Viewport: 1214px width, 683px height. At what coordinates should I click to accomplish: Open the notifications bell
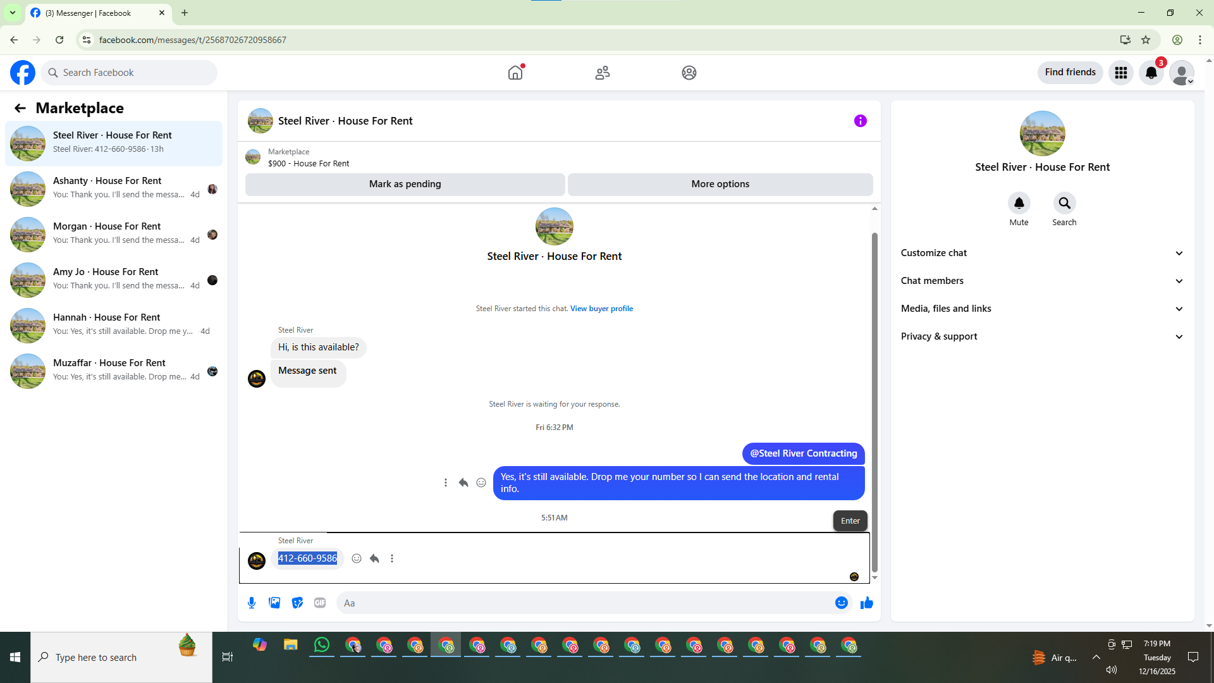1151,73
